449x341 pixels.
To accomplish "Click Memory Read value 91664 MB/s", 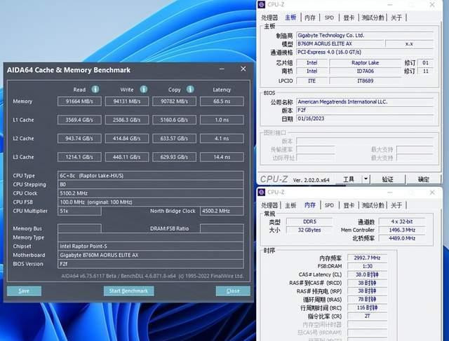I will click(79, 102).
